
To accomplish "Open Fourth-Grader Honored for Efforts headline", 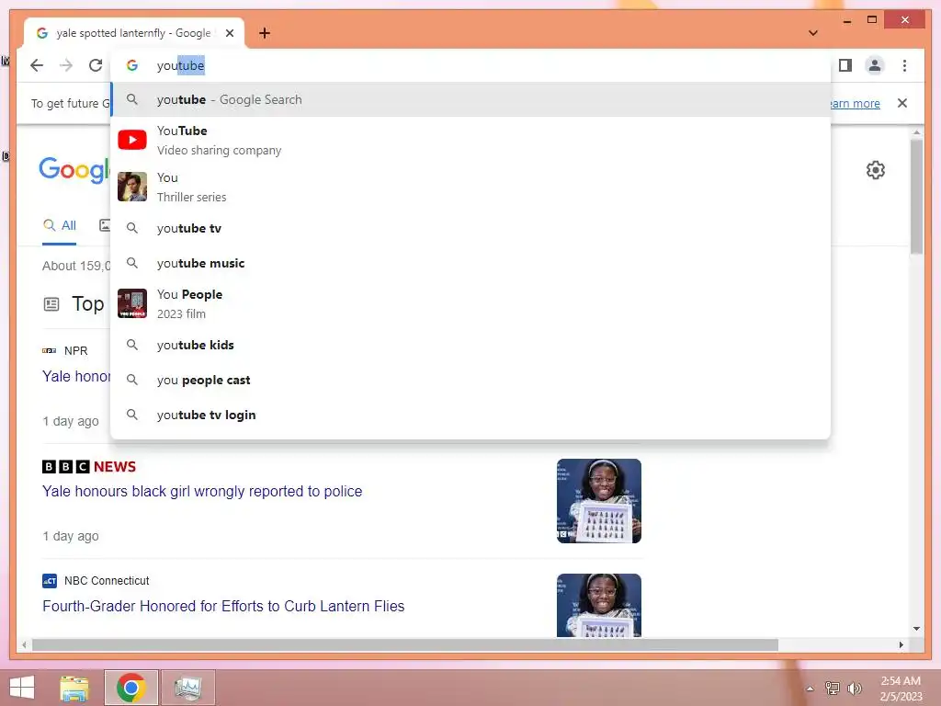I will pos(223,607).
